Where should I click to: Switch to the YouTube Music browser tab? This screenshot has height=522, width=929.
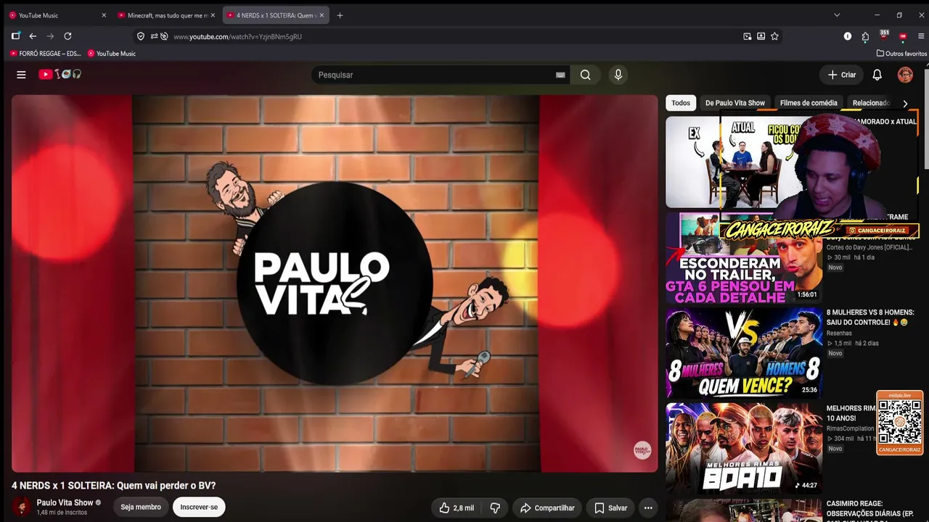click(57, 15)
